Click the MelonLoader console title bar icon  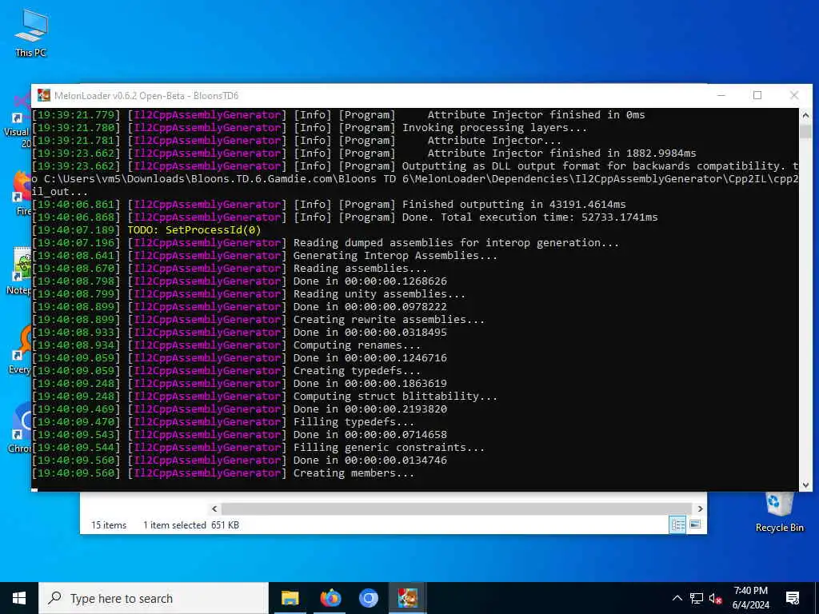(x=44, y=95)
